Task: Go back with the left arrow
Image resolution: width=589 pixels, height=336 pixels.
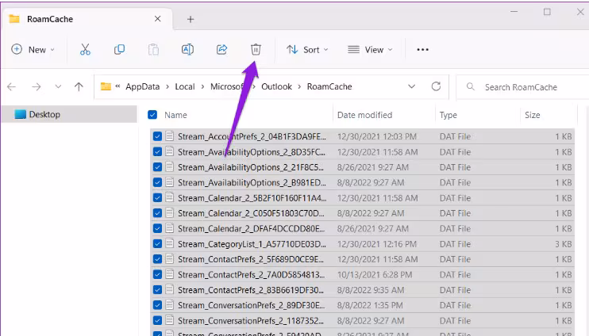Action: (x=12, y=87)
